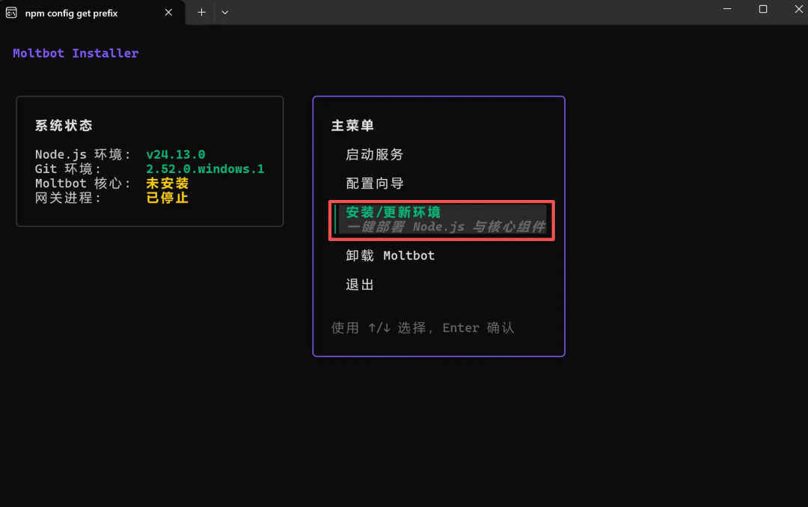
Task: Open a new terminal tab with plus button
Action: pos(201,13)
